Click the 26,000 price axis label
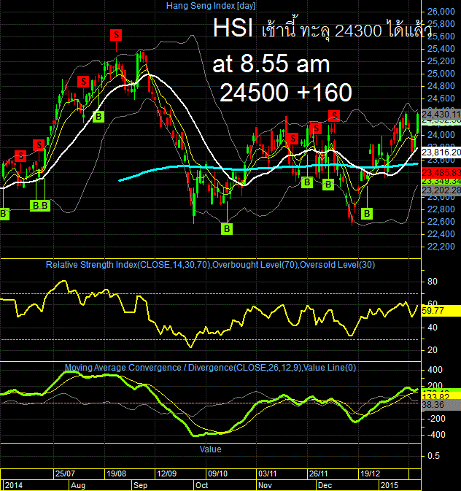This screenshot has width=461, height=491. (x=441, y=12)
